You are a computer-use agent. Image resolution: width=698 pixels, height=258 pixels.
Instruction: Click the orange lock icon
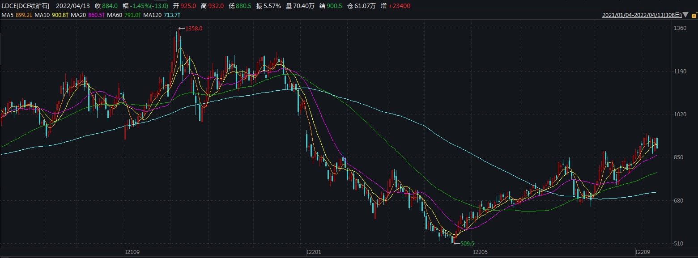point(694,15)
